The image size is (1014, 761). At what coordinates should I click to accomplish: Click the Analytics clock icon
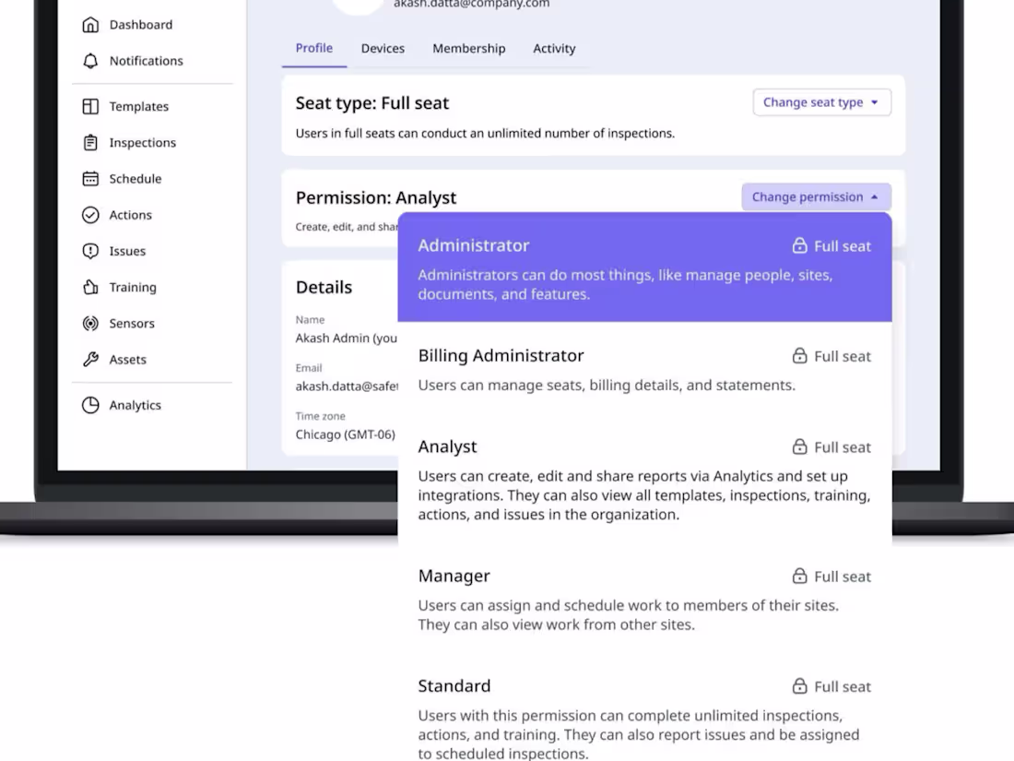[89, 404]
